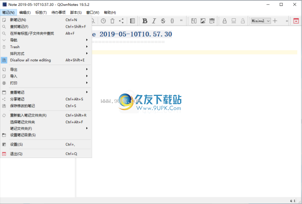Select 选择笔记文件夹 menu entry
Viewport: 302px width, 204px height.
pyautogui.click(x=46, y=122)
